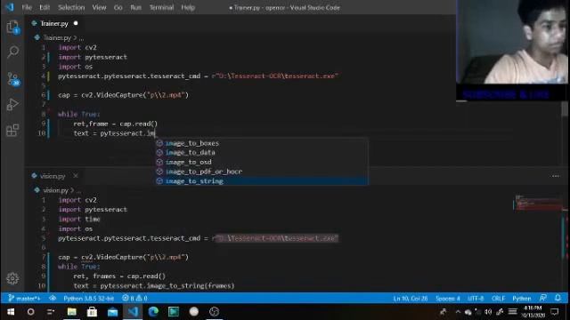The width and height of the screenshot is (570, 320).
Task: Open the Manage gear in activity bar
Action: pyautogui.click(x=12, y=278)
